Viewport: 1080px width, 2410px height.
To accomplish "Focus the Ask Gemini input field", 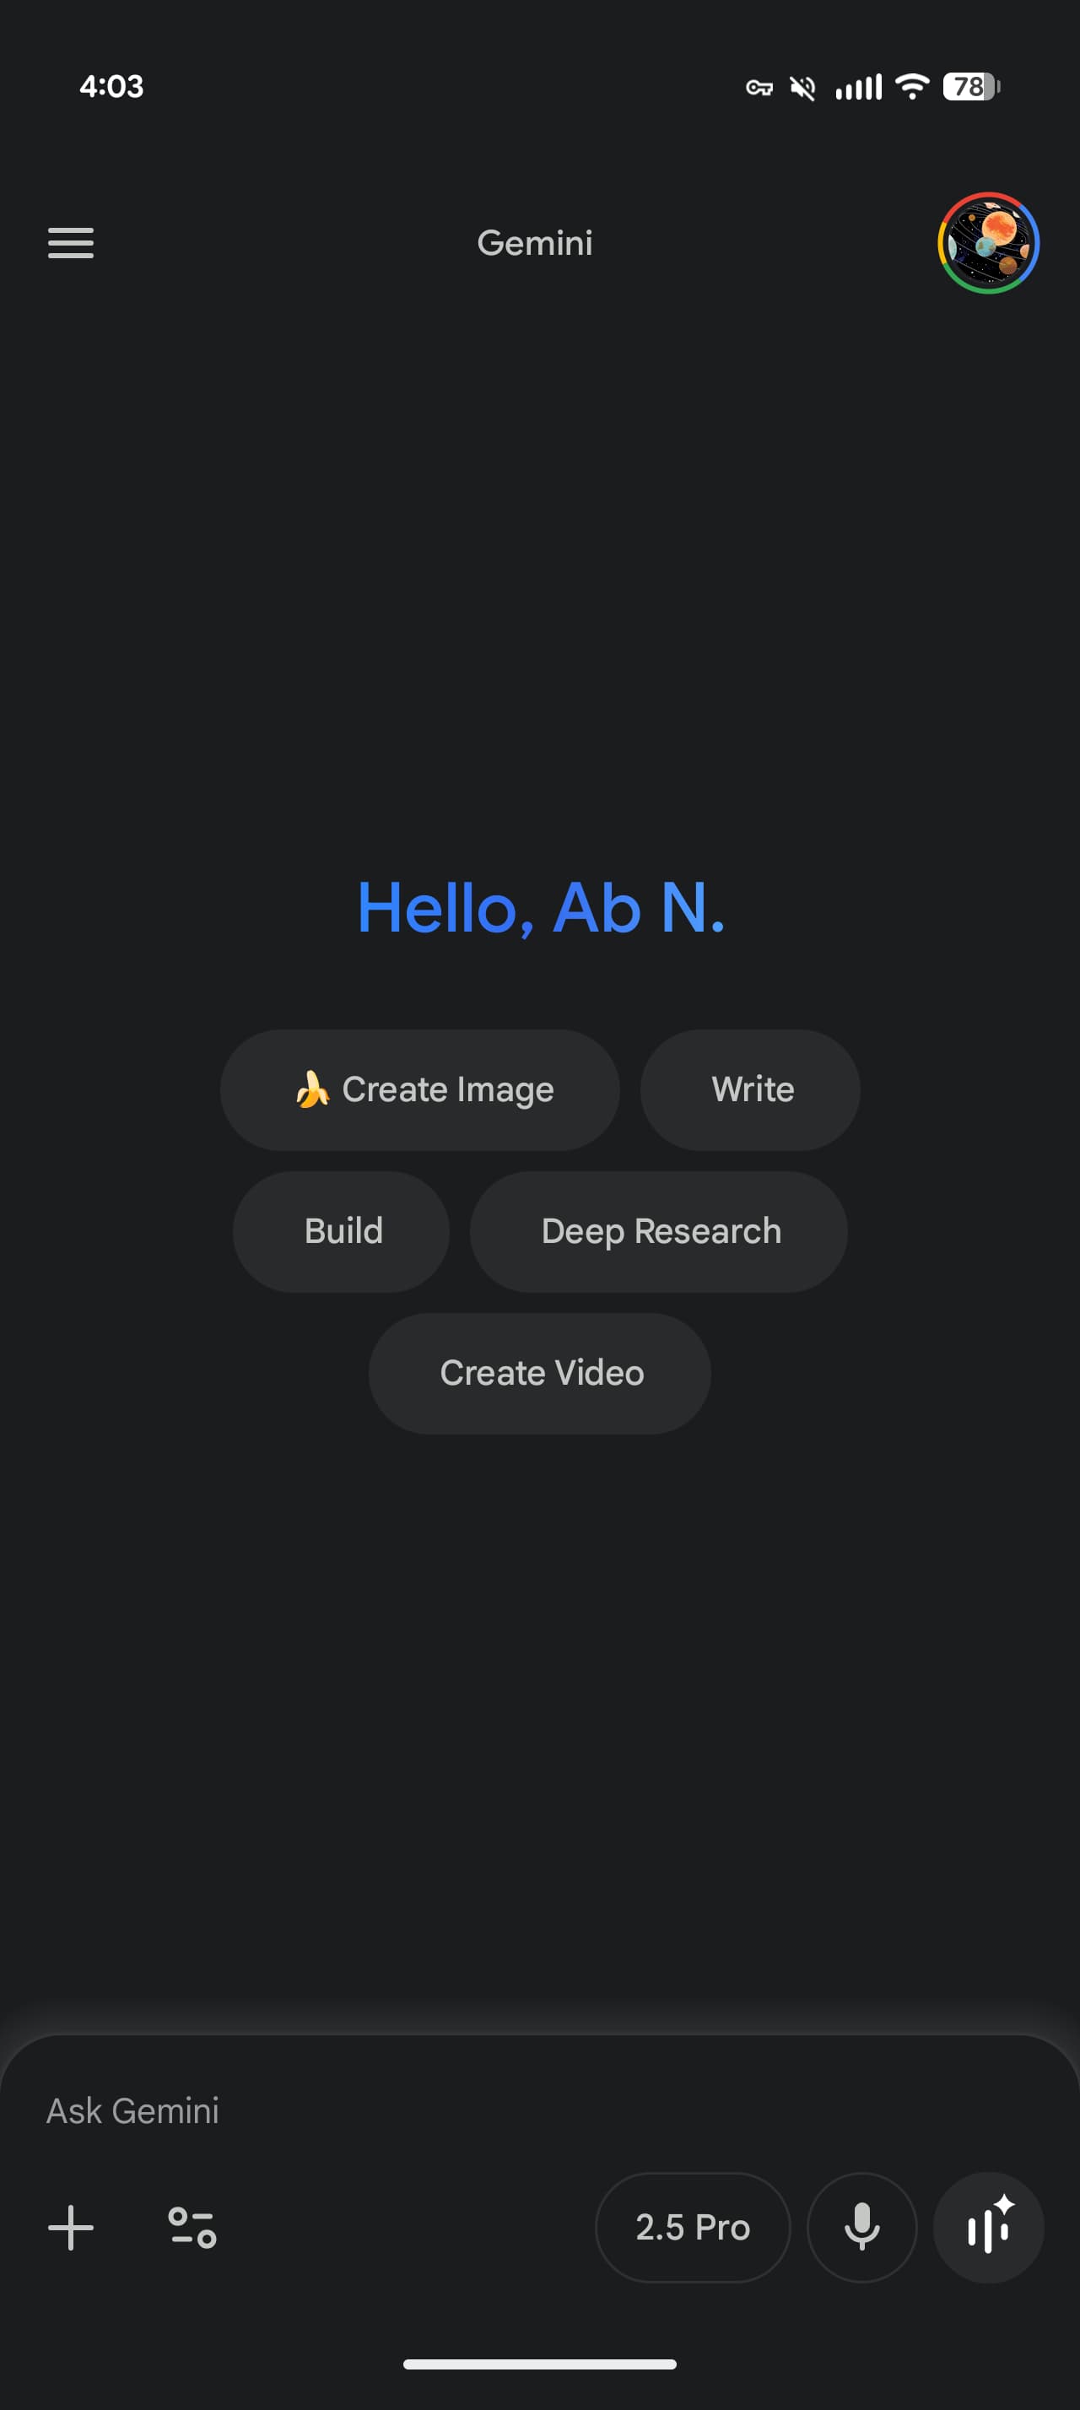I will (x=539, y=2111).
